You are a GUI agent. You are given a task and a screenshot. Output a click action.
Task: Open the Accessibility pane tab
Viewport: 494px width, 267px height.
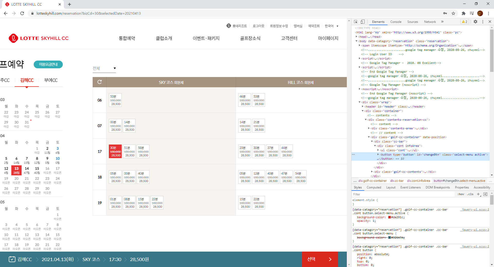[x=482, y=187]
